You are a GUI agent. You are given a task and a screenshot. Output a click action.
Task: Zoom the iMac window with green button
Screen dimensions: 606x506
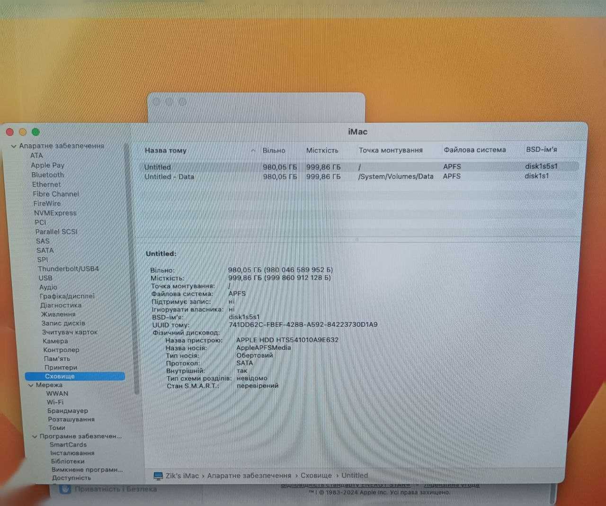point(36,132)
